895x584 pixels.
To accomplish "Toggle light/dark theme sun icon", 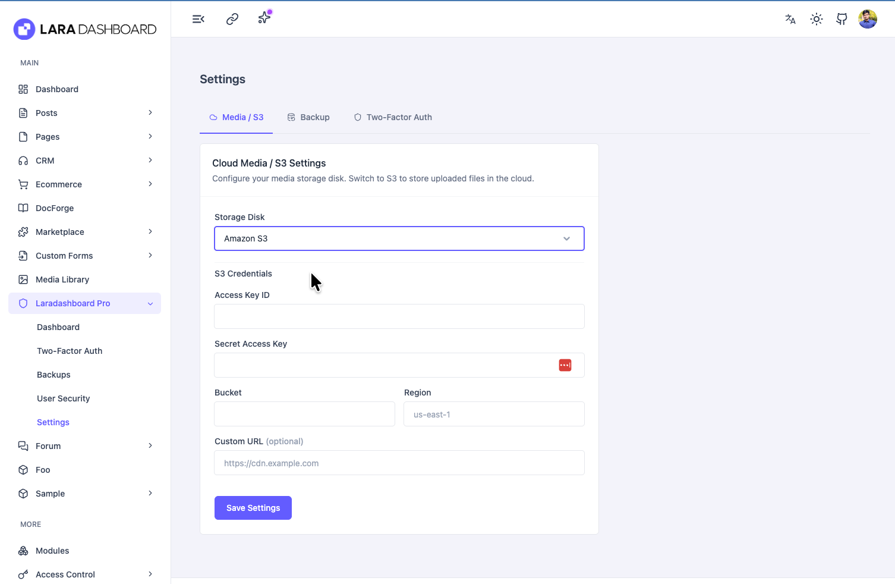I will coord(817,19).
